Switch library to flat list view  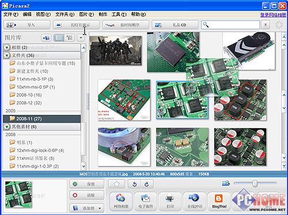pyautogui.click(x=59, y=37)
